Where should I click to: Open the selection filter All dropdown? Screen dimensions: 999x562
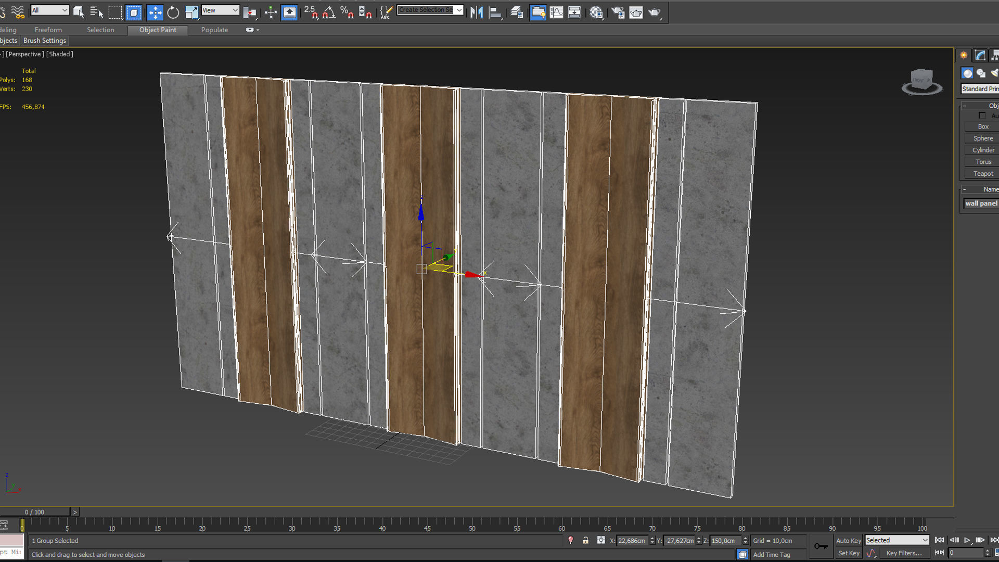pyautogui.click(x=49, y=10)
